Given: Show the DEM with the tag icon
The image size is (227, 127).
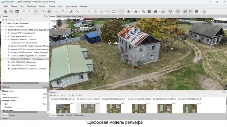Looking at the screenshot, I should click(143, 12).
